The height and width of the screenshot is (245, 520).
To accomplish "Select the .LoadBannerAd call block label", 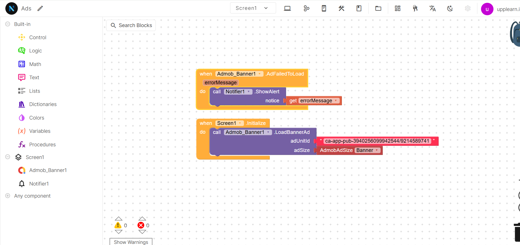I will coord(292,132).
